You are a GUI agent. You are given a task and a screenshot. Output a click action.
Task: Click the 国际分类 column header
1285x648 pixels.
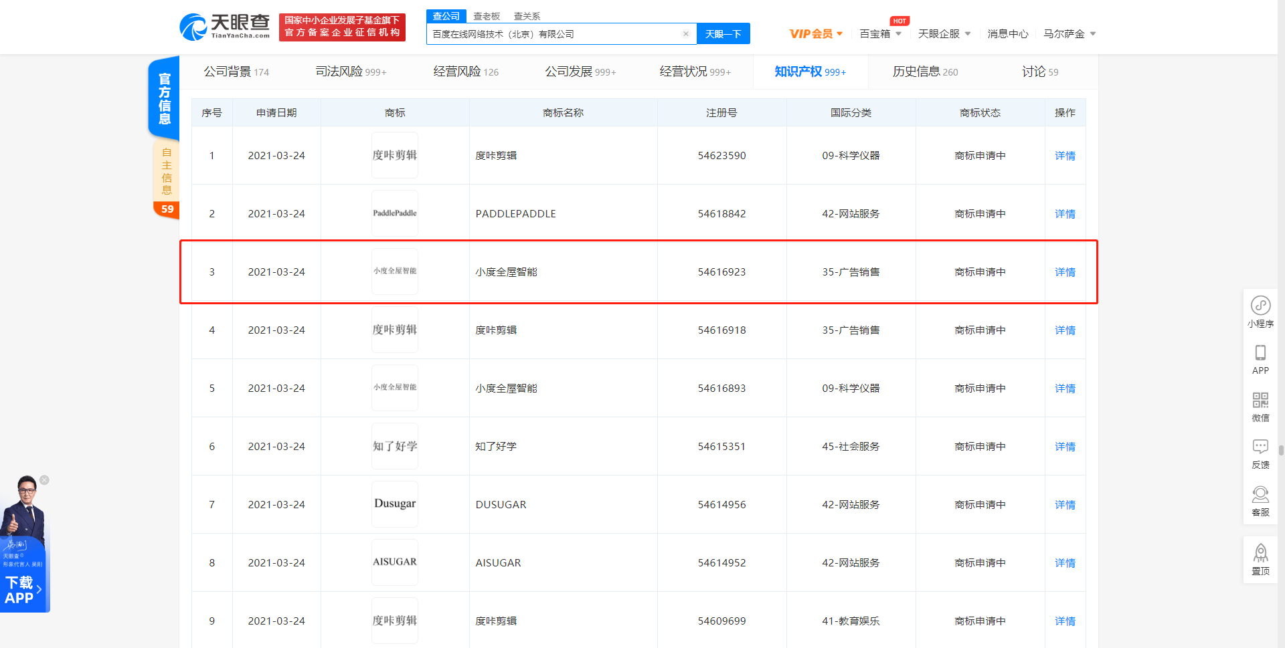(x=851, y=112)
